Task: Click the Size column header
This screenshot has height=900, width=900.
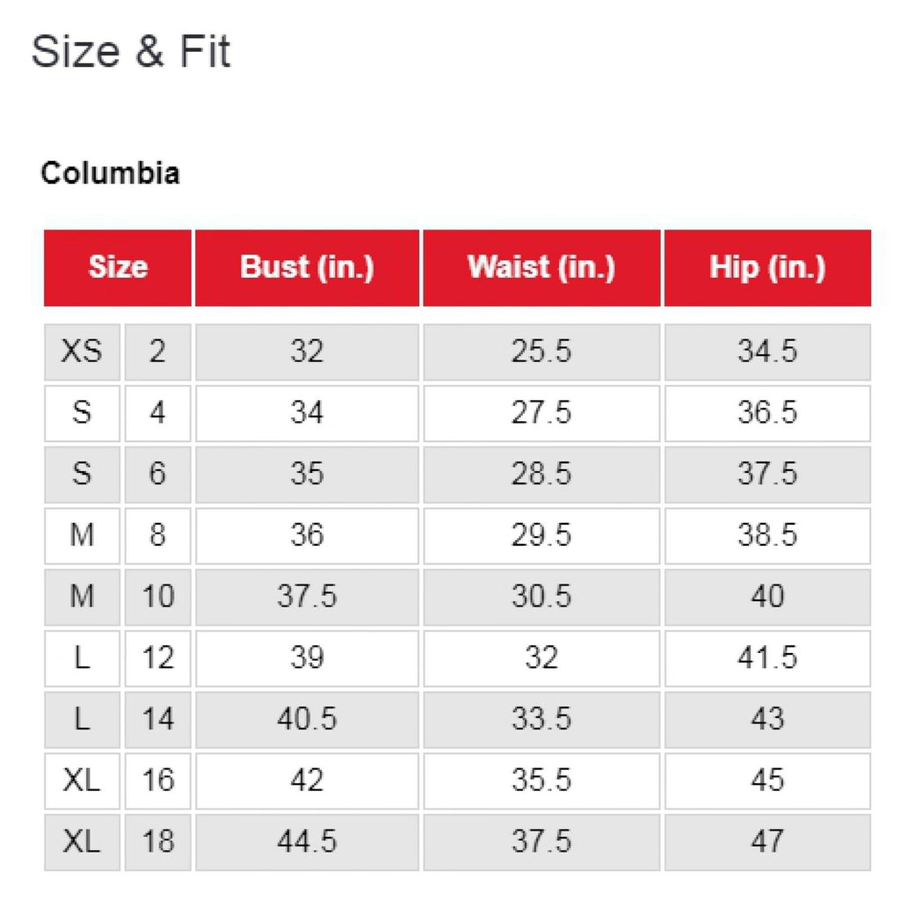Action: (118, 267)
